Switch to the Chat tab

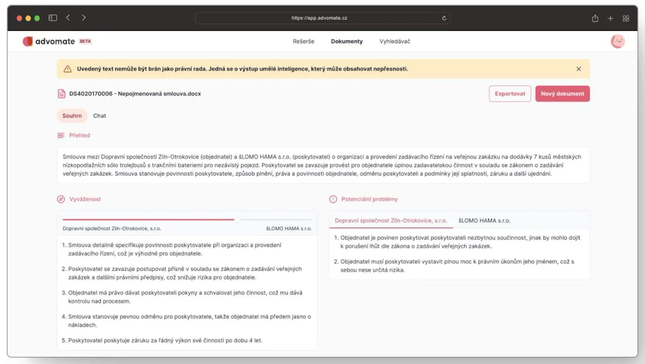click(99, 116)
